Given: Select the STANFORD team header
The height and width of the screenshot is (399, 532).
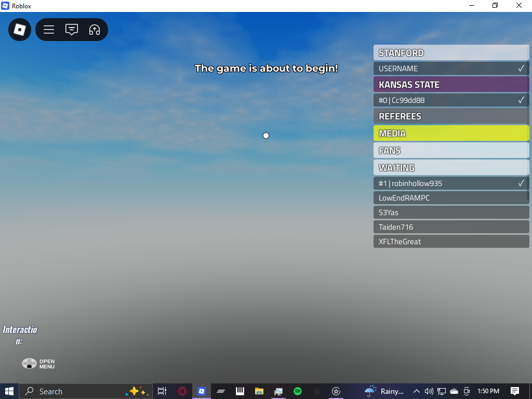Looking at the screenshot, I should click(x=451, y=52).
